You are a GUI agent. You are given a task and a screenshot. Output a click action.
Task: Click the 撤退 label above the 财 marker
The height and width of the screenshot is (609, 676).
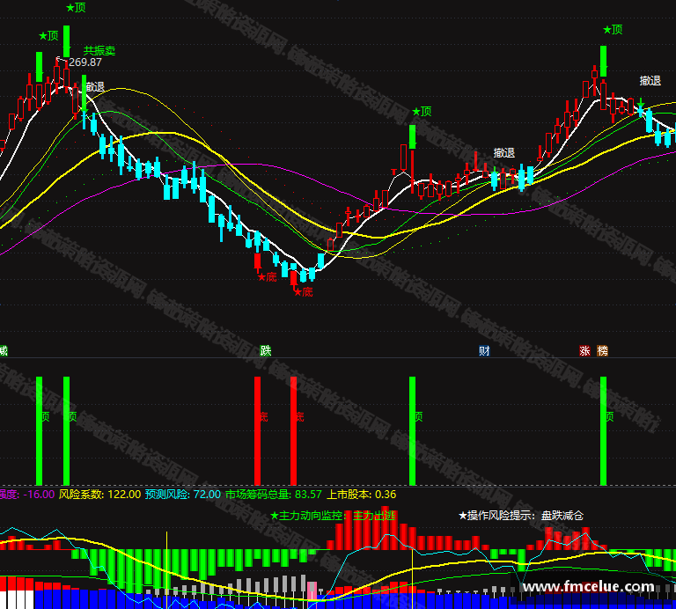(x=504, y=152)
